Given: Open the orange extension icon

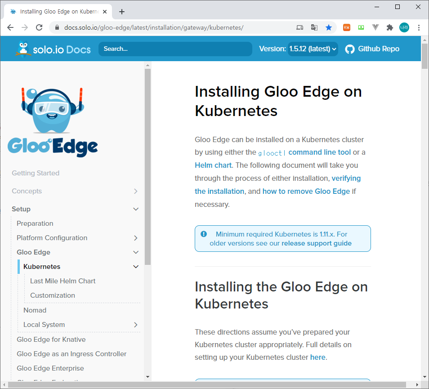Looking at the screenshot, I should [x=347, y=27].
